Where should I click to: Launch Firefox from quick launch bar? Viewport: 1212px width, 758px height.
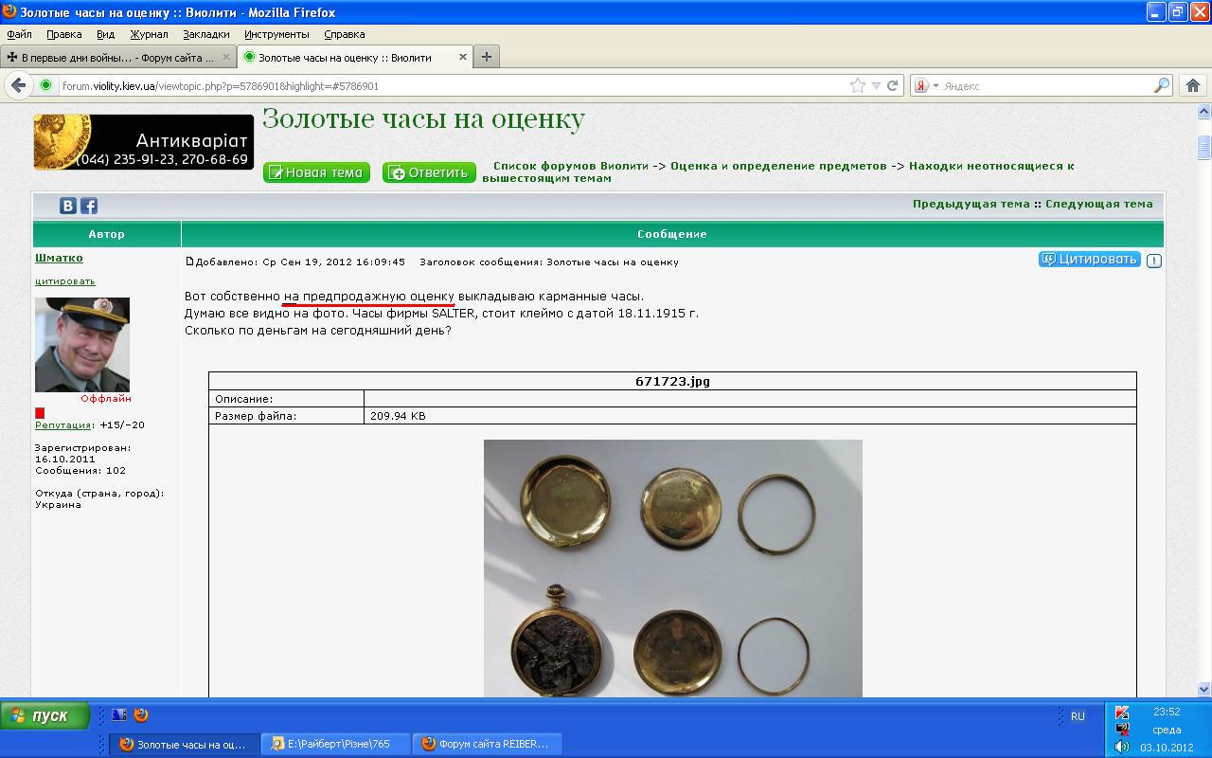click(x=141, y=715)
